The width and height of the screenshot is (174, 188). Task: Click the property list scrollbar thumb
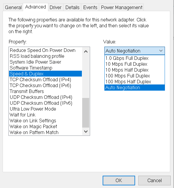[86, 113]
